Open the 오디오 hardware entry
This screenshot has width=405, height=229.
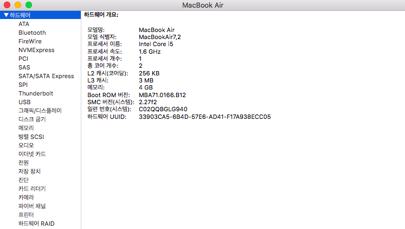tap(26, 145)
